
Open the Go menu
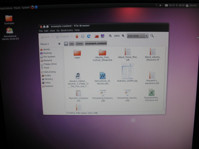58,30
